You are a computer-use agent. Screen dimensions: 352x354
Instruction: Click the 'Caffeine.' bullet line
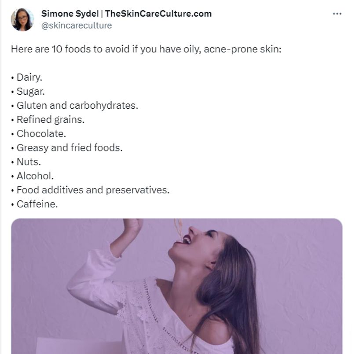pyautogui.click(x=37, y=204)
